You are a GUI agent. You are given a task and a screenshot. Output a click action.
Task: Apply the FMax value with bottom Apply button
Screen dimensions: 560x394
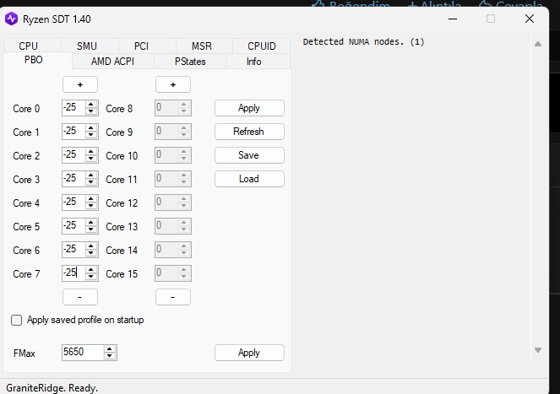(x=249, y=353)
